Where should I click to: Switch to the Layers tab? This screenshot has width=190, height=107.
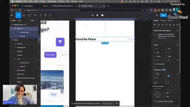coord(13,21)
